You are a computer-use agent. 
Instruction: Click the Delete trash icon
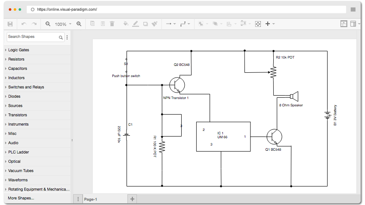pyautogui.click(x=112, y=24)
